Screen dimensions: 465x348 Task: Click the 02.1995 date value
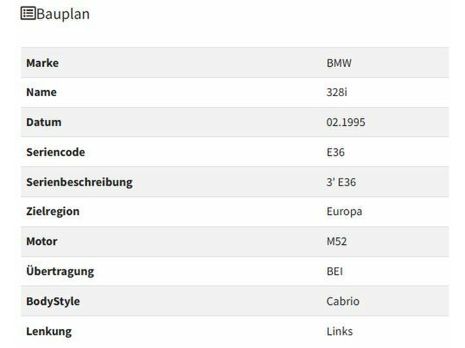(345, 122)
